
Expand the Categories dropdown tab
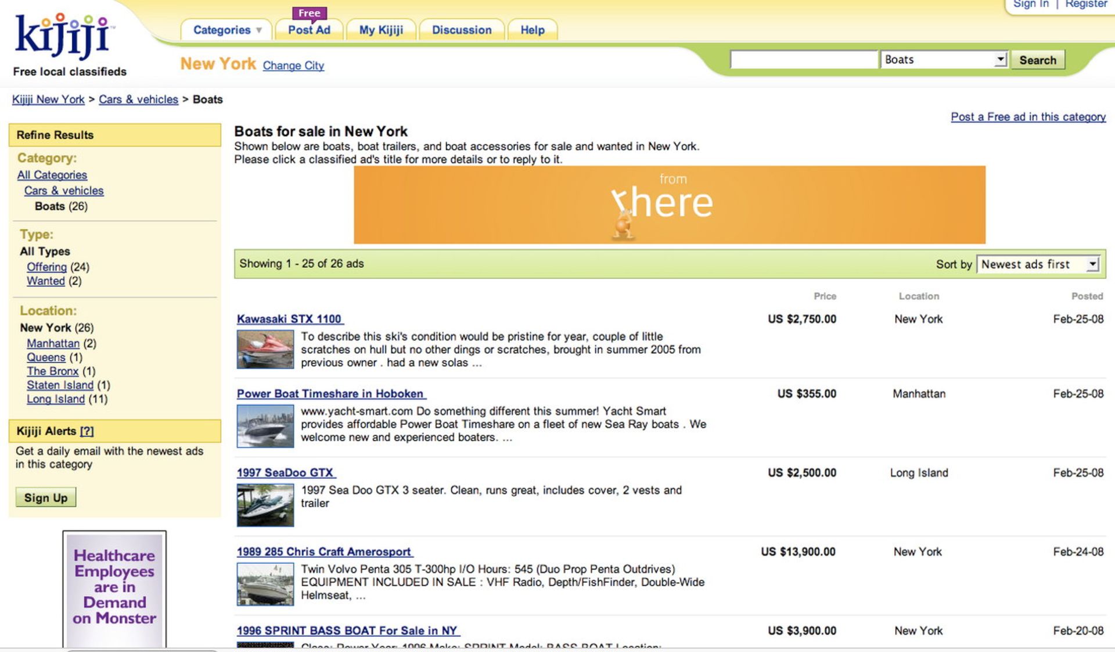pos(226,30)
